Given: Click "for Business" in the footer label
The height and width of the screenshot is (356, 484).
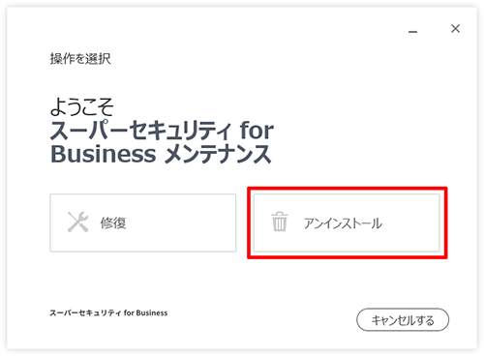Looking at the screenshot, I should pyautogui.click(x=145, y=312).
